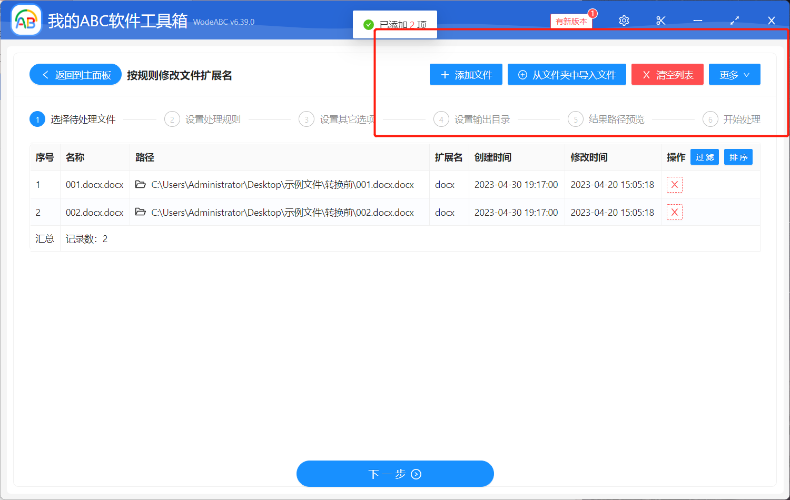Image resolution: width=790 pixels, height=500 pixels.
Task: Click 从文件夹中导入文件 to import from folder
Action: [x=567, y=74]
